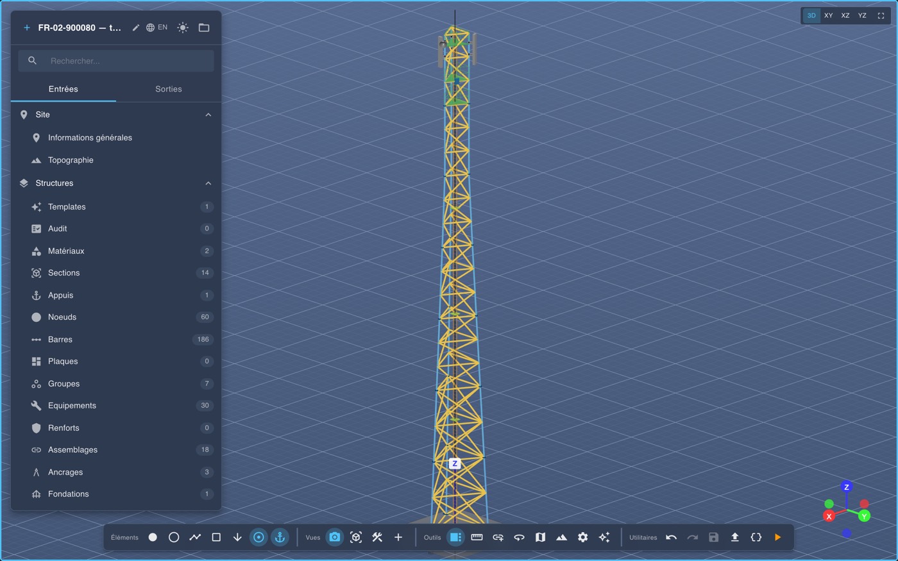Open settings gear in bottom toolbar

(x=582, y=537)
